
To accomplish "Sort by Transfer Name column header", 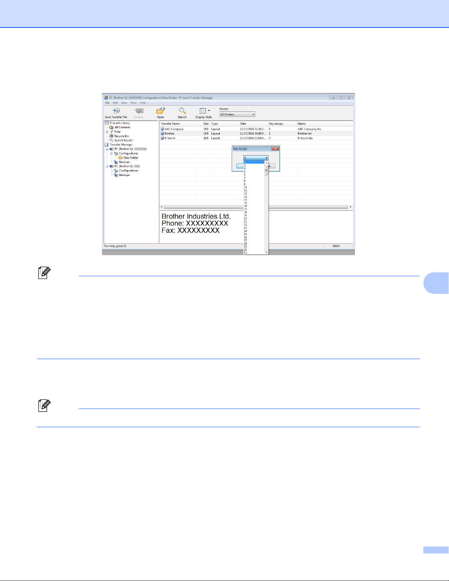I will tap(177, 124).
